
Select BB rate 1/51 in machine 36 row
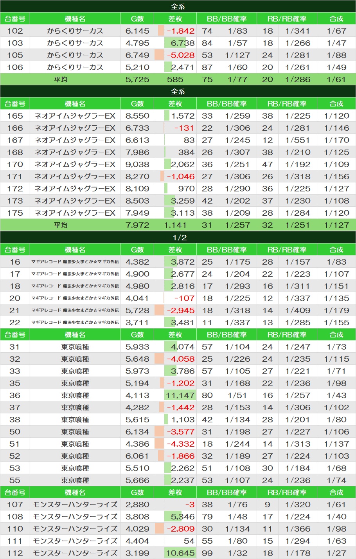pyautogui.click(x=238, y=395)
